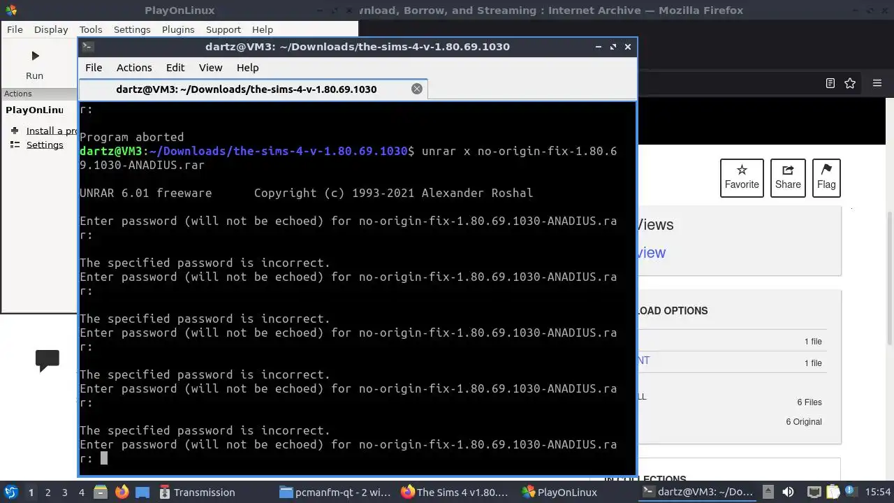Close the terminal tab with the X icon
Screen dimensions: 894x503
point(417,89)
